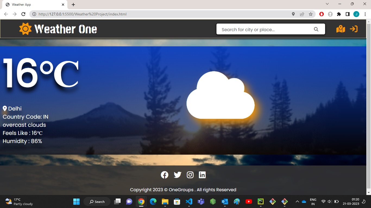
Task: Click the login arrow icon
Action: pyautogui.click(x=354, y=29)
